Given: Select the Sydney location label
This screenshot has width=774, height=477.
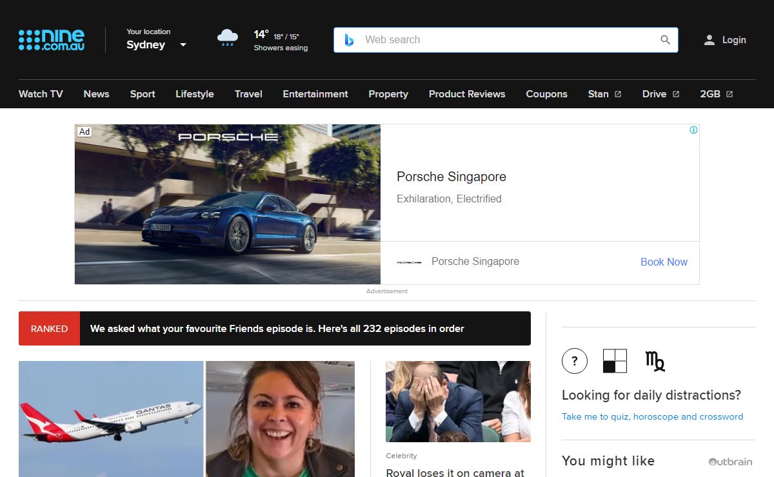Looking at the screenshot, I should coord(146,45).
